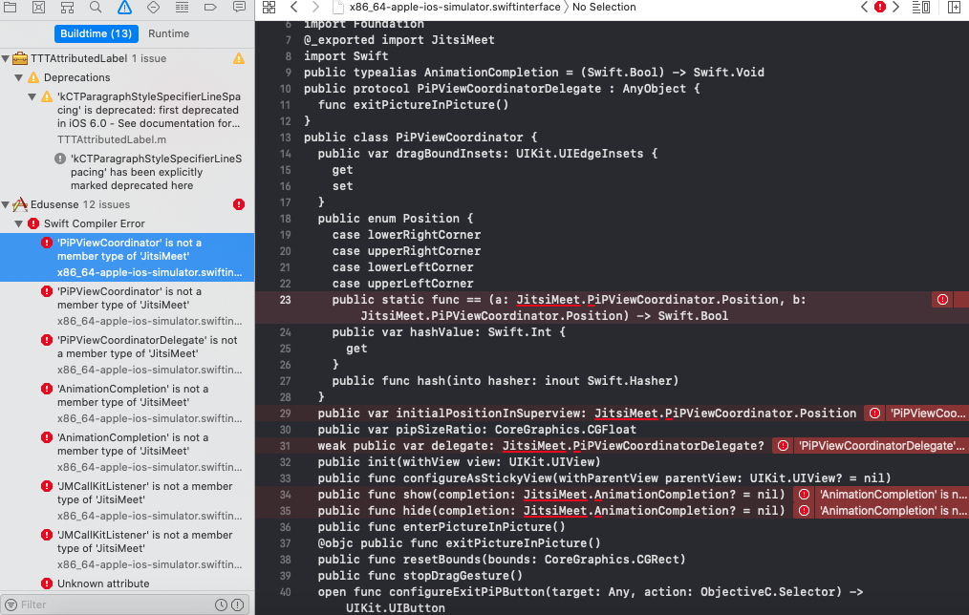Open the Find navigator magnifier icon
969x615 pixels.
pyautogui.click(x=96, y=8)
